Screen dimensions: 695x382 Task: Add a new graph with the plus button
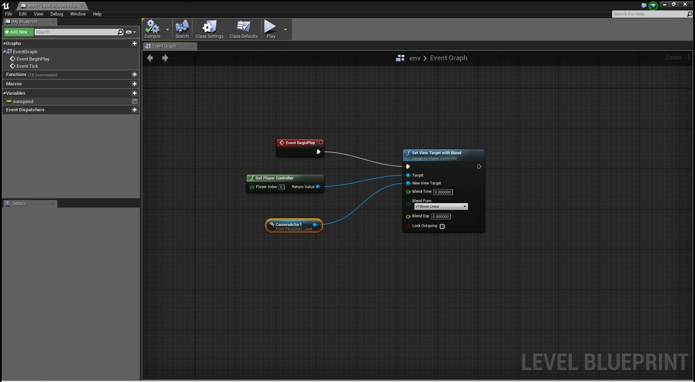pyautogui.click(x=135, y=43)
